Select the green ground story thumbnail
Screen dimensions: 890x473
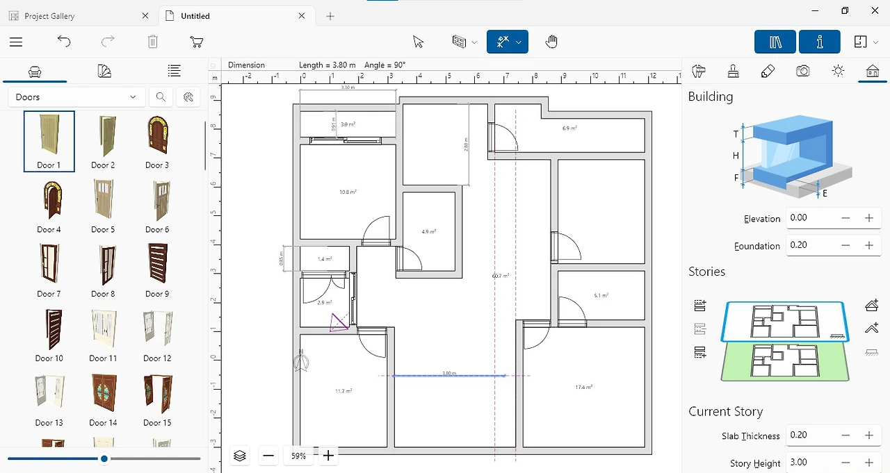click(784, 363)
